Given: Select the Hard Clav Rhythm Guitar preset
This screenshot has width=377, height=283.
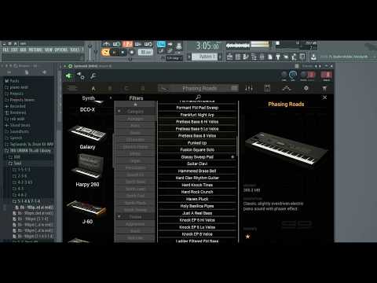Looking at the screenshot, I should pyautogui.click(x=197, y=178).
